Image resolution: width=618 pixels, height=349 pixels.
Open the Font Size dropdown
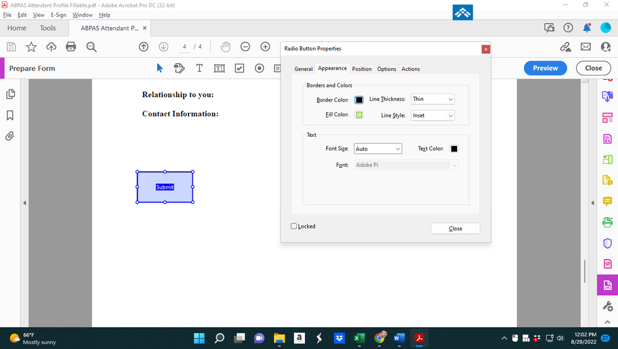coord(378,149)
